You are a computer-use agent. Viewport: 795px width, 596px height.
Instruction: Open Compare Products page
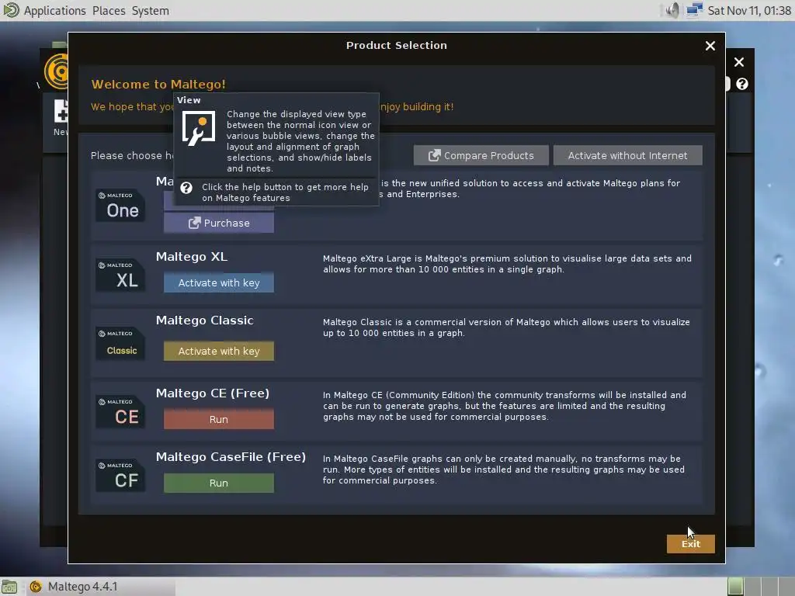(481, 155)
